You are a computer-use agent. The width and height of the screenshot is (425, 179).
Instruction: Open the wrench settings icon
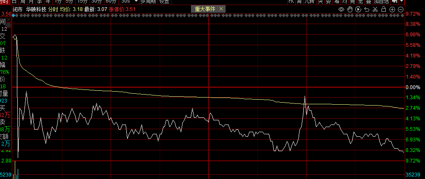(x=375, y=9)
